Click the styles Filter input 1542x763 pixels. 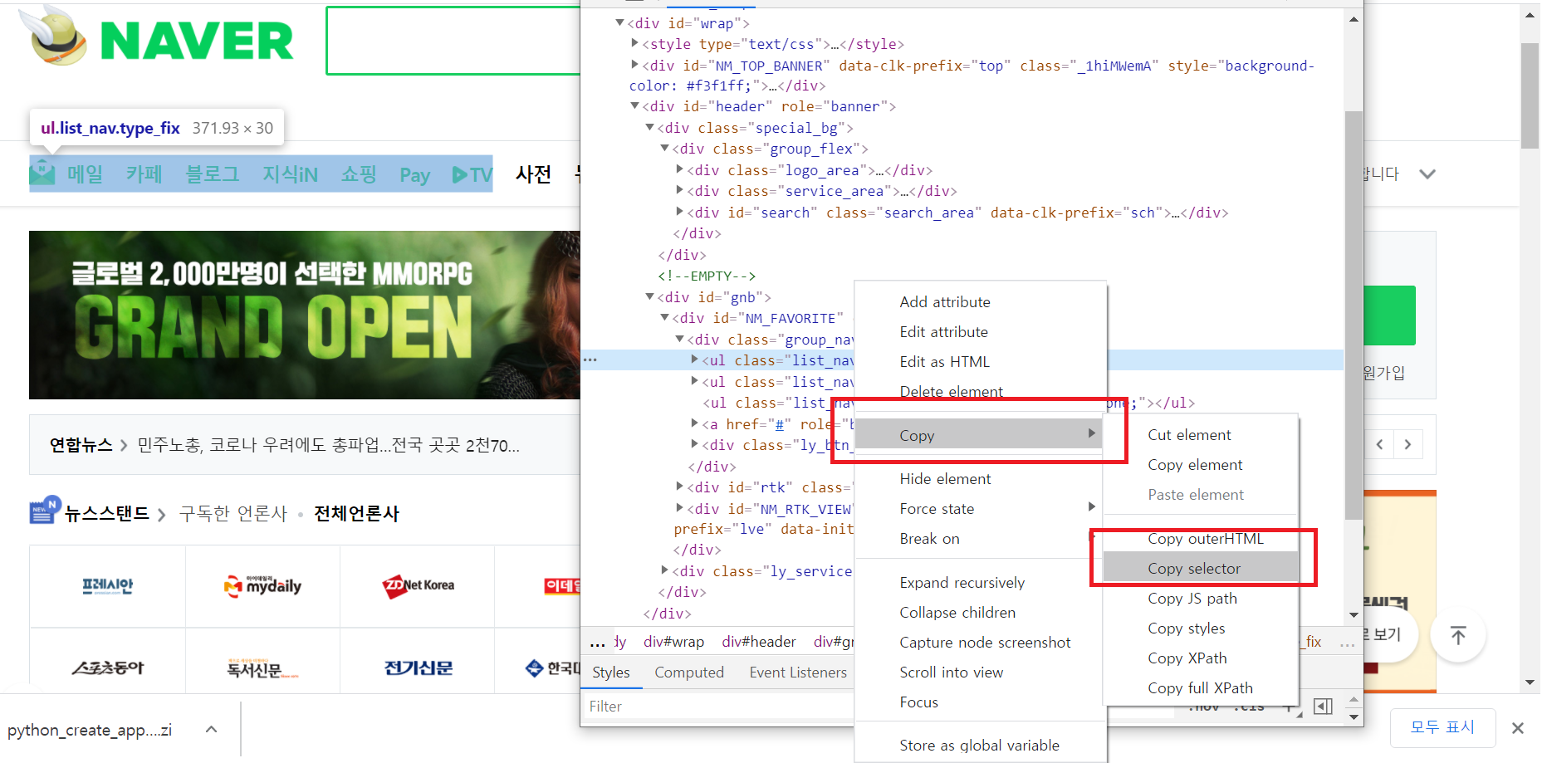pyautogui.click(x=718, y=707)
